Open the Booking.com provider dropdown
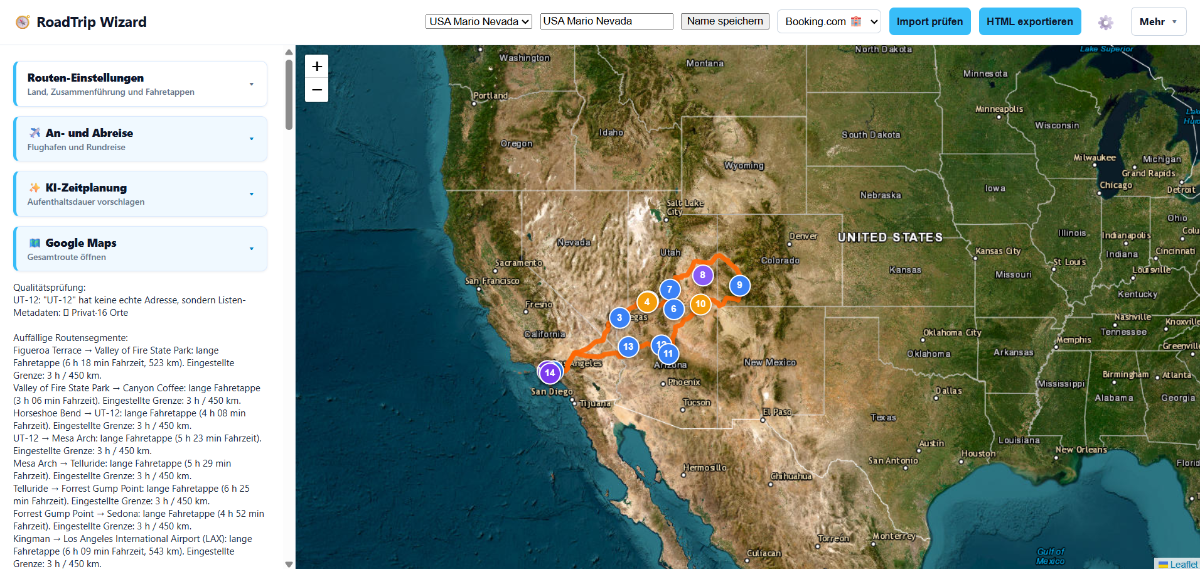The height and width of the screenshot is (569, 1200). (829, 21)
